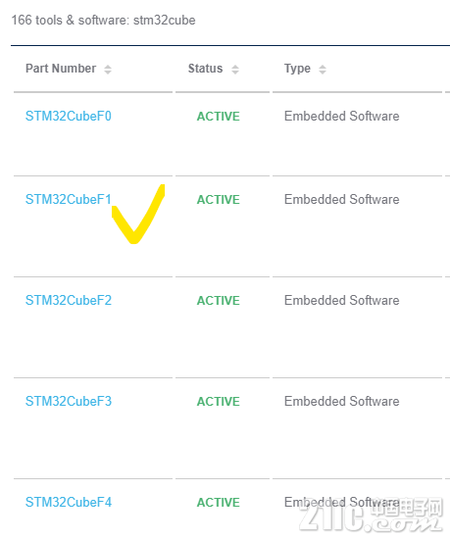Click the Status column header
450x540 pixels.
click(x=205, y=69)
